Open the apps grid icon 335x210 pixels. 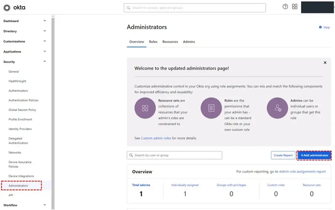pyautogui.click(x=295, y=7)
